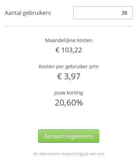Click the Aantal gebruikers label
The width and height of the screenshot is (138, 161).
coord(28,13)
